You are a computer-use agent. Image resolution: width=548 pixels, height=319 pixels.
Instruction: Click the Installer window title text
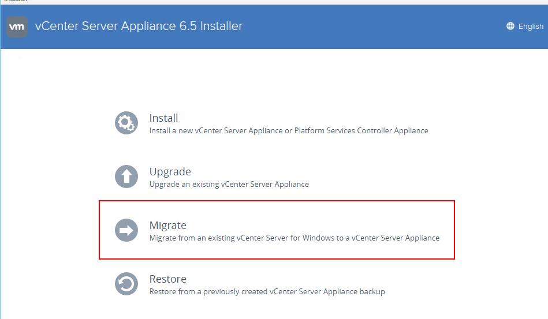(x=16, y=1)
